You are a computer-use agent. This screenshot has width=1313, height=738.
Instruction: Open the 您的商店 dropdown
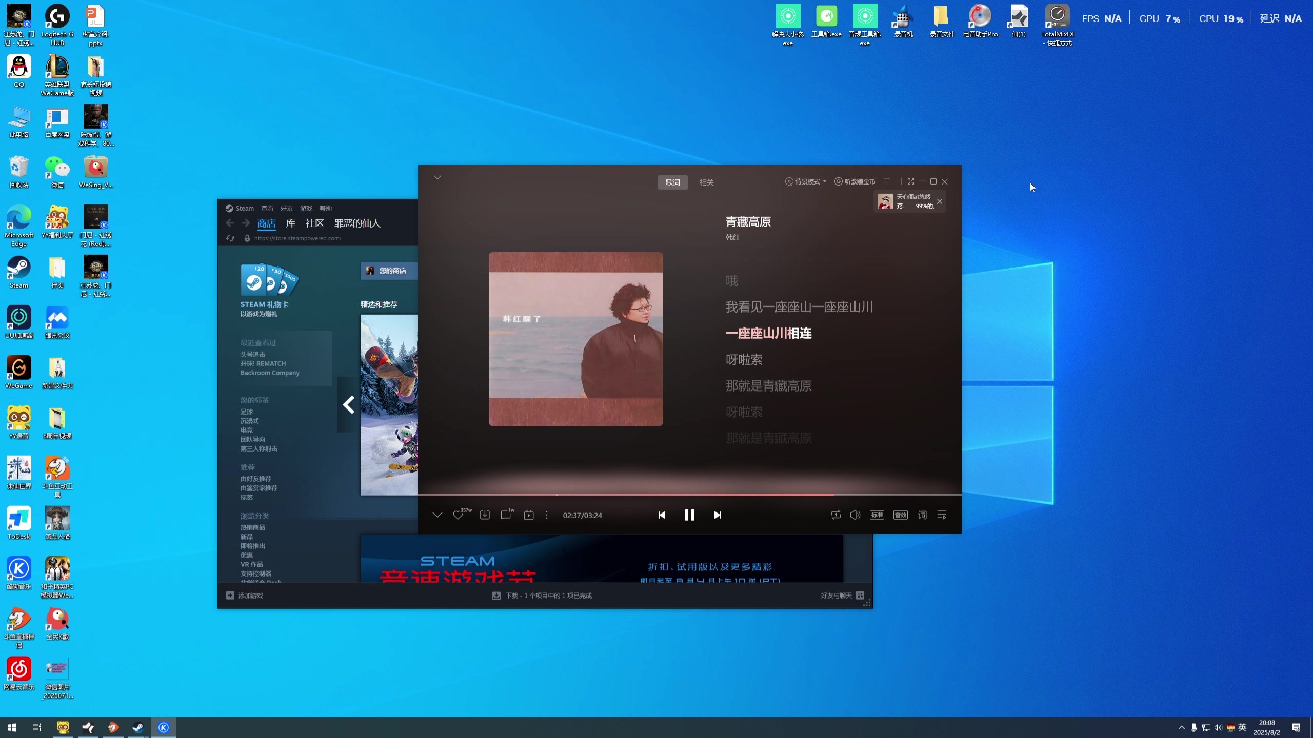tap(390, 271)
